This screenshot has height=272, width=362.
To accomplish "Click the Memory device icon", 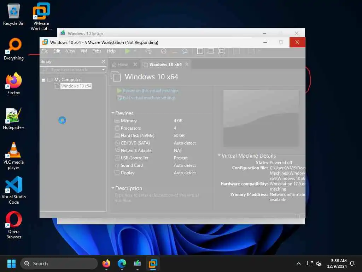I will click(x=117, y=121).
